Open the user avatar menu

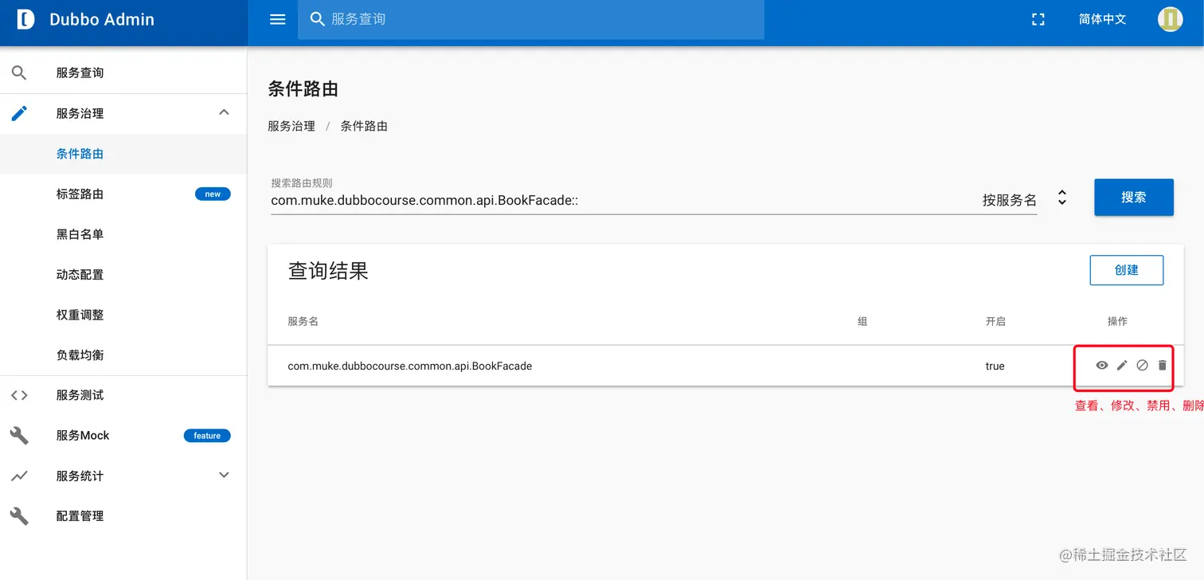click(1170, 19)
